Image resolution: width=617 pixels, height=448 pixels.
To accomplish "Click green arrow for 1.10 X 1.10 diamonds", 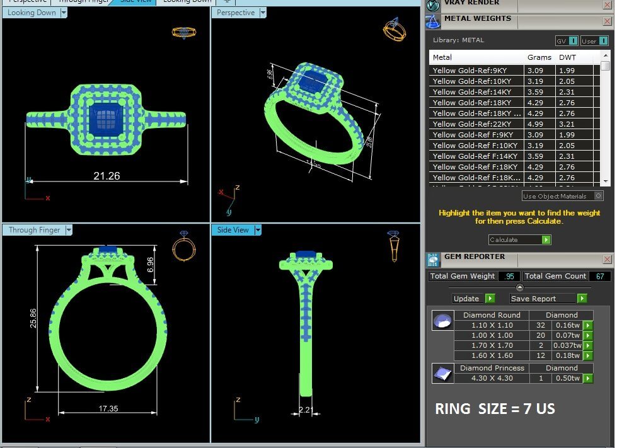I will coord(588,326).
